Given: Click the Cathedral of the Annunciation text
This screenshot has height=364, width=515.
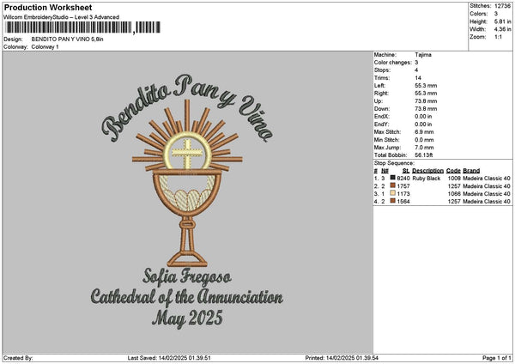Looking at the screenshot, I should tap(187, 297).
